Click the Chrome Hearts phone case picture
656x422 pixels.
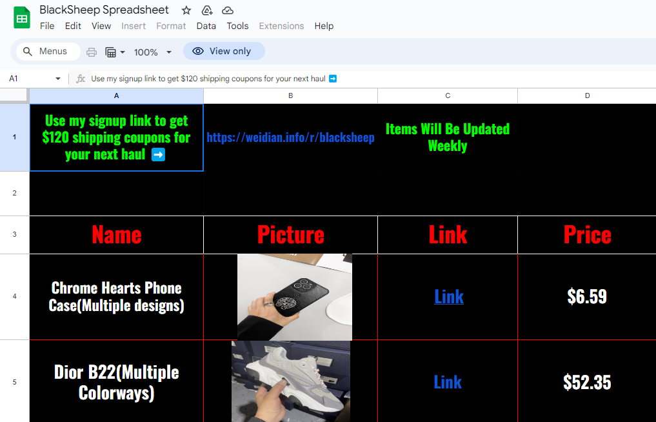(295, 297)
